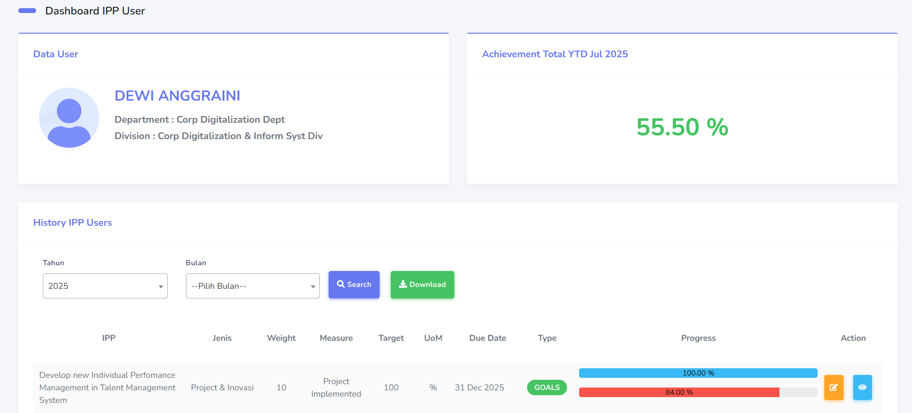Click the blue eye view icon
This screenshot has width=912, height=413.
tap(862, 387)
